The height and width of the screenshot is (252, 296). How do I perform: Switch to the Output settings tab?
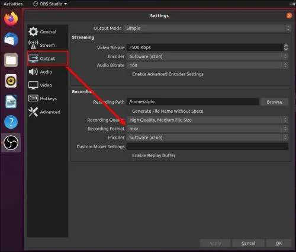(x=48, y=59)
